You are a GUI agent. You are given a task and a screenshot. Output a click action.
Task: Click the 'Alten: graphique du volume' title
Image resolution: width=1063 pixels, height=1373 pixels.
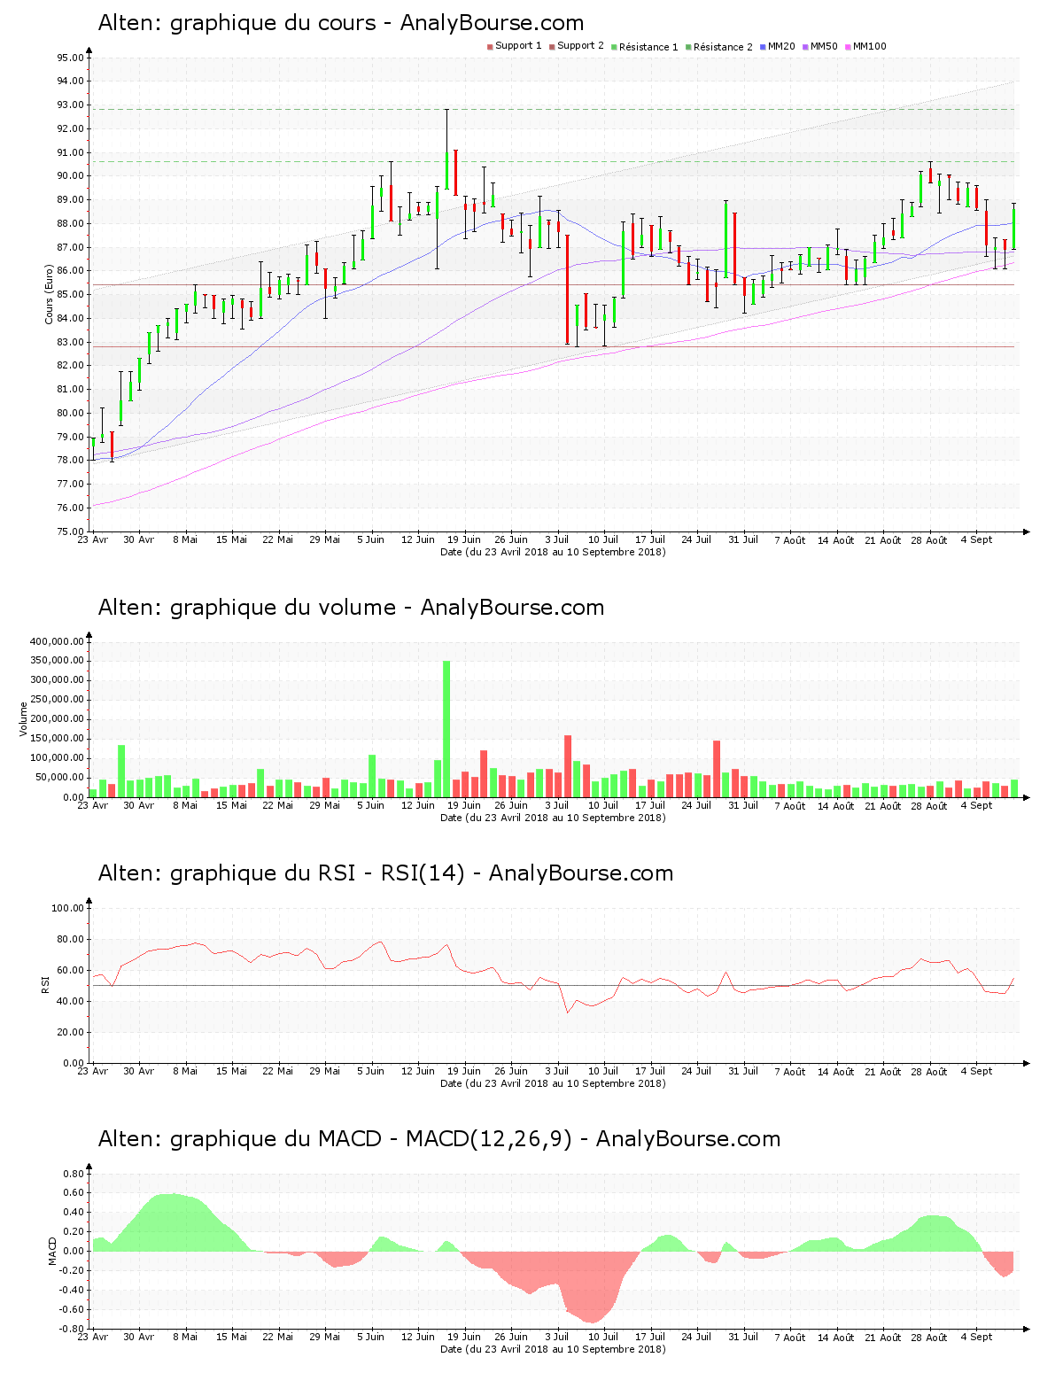coord(247,608)
